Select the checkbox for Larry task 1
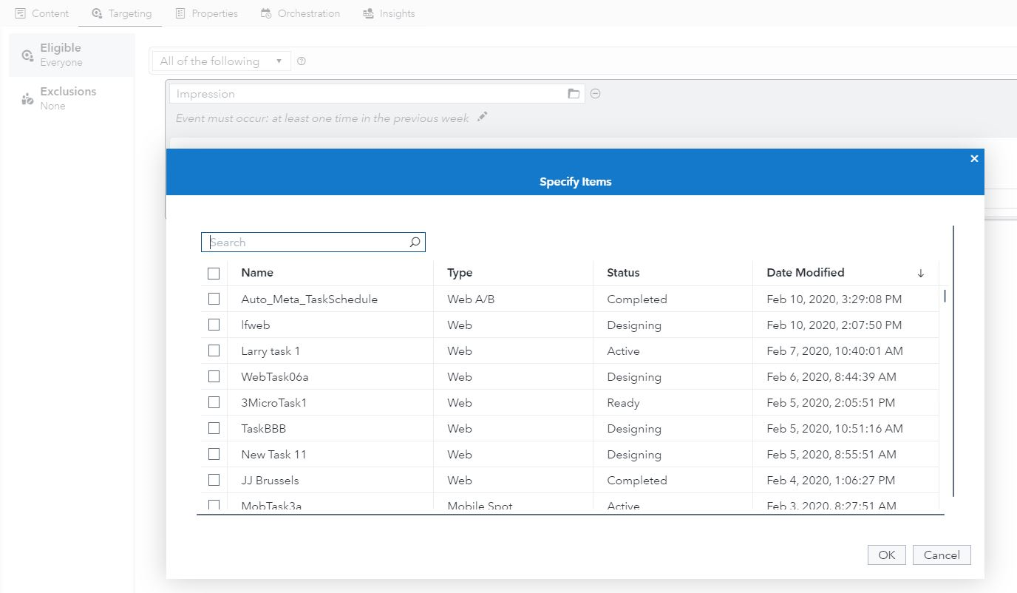The image size is (1017, 593). tap(214, 350)
